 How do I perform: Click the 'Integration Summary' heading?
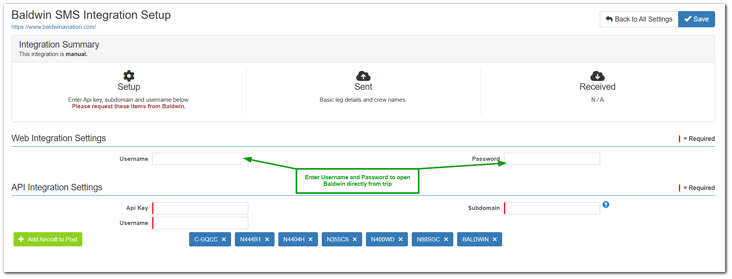click(59, 45)
